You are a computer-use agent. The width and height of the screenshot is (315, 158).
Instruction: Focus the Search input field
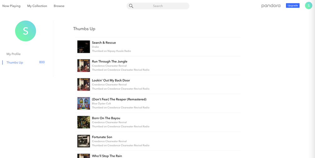(x=161, y=6)
